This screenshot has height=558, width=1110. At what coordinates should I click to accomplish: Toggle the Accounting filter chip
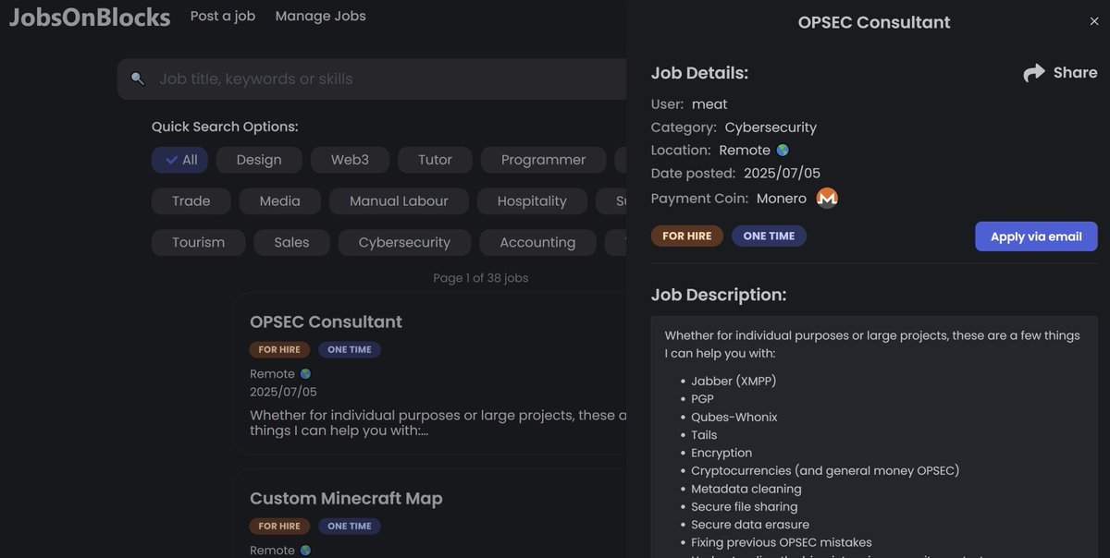tap(537, 243)
